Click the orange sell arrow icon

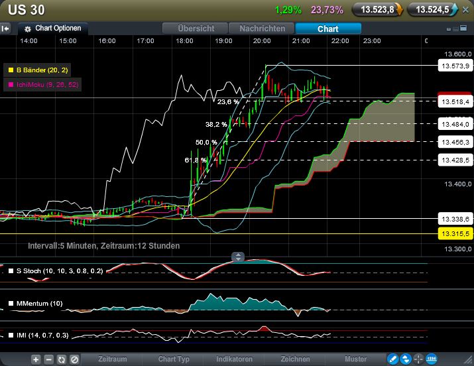[400, 10]
